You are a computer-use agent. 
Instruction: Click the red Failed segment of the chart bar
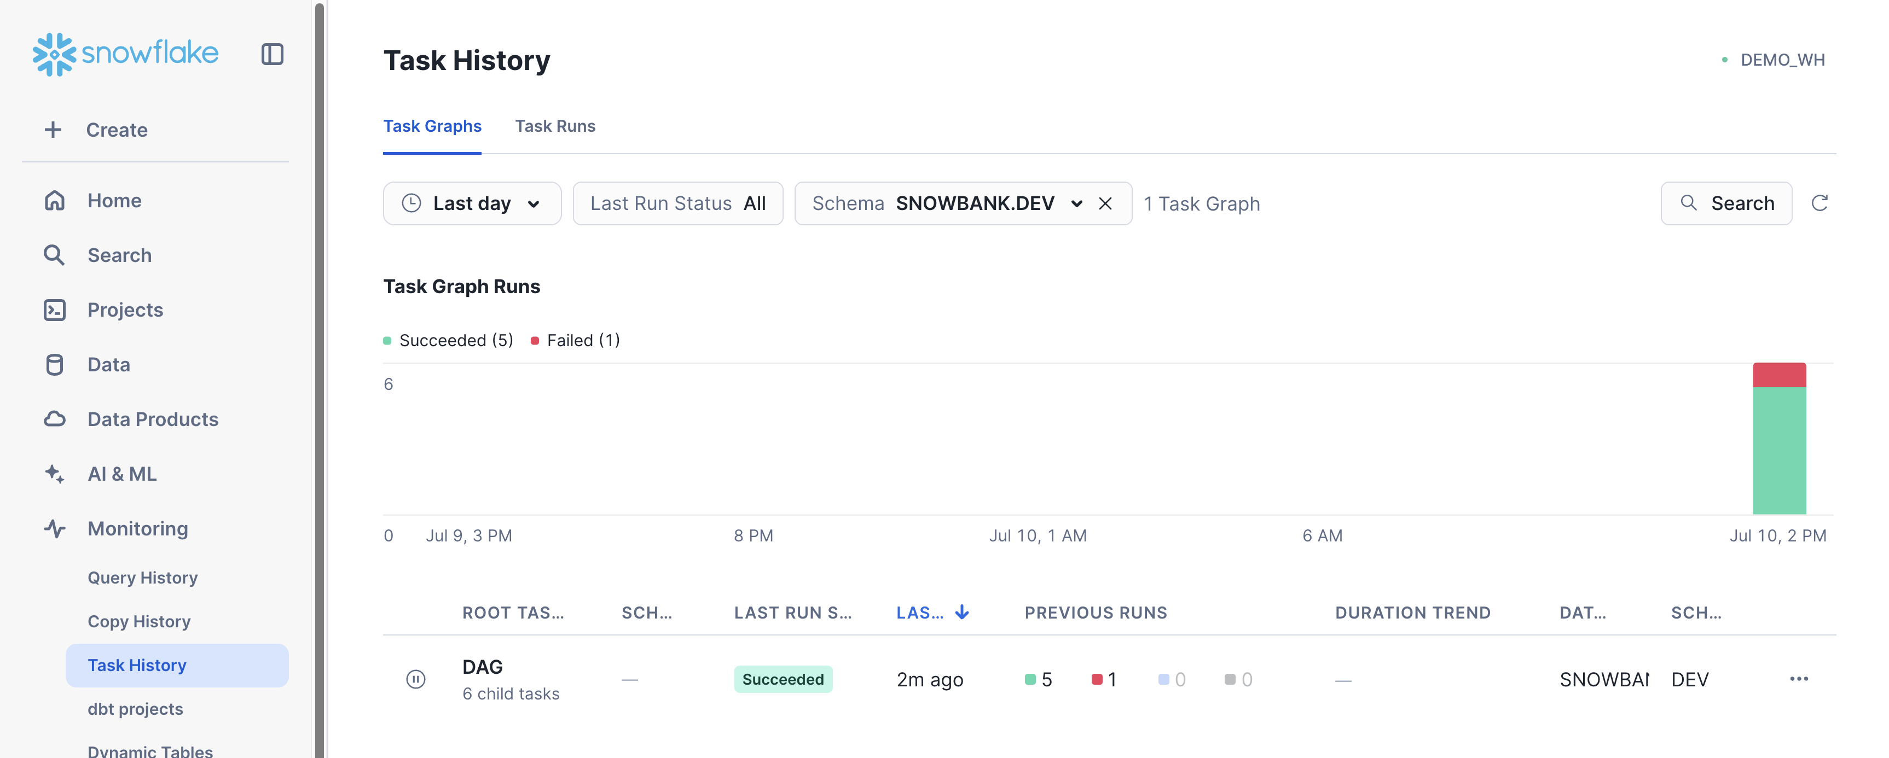click(1778, 375)
